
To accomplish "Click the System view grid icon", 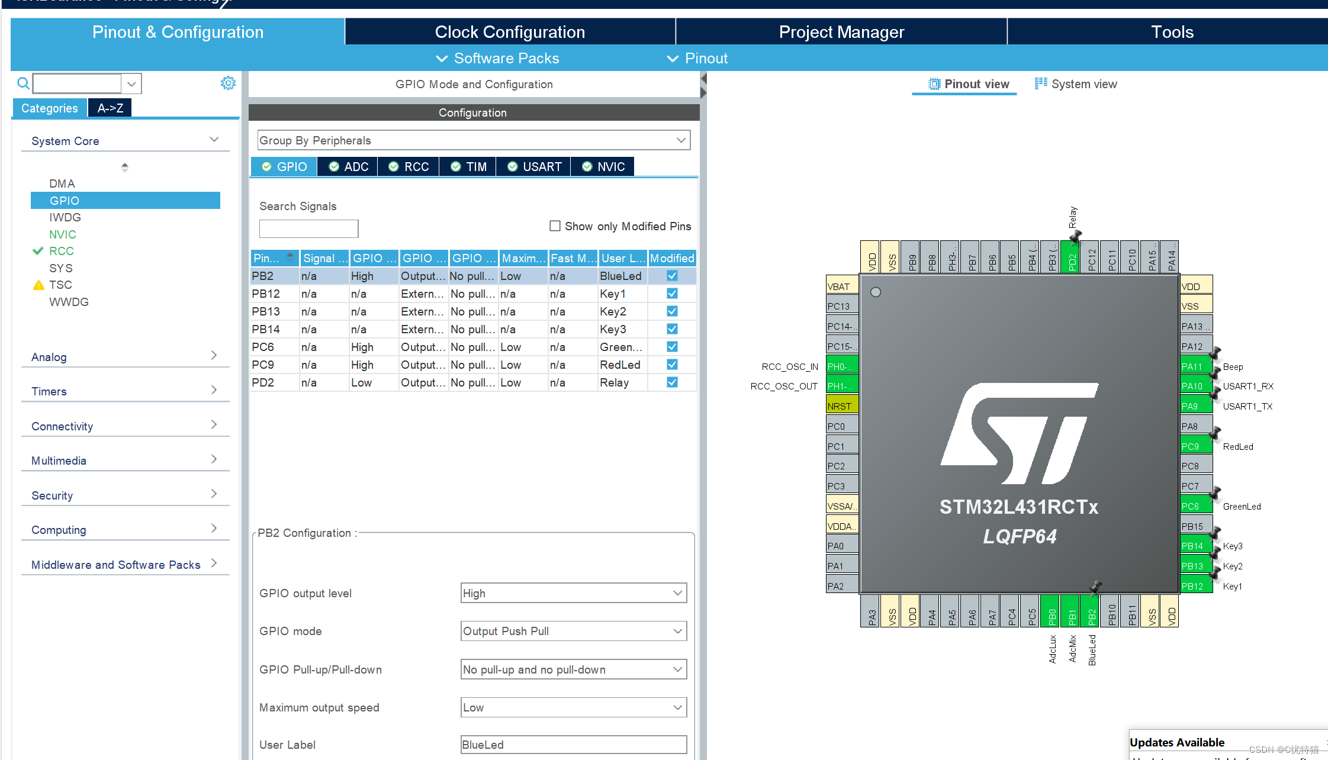I will (1040, 83).
